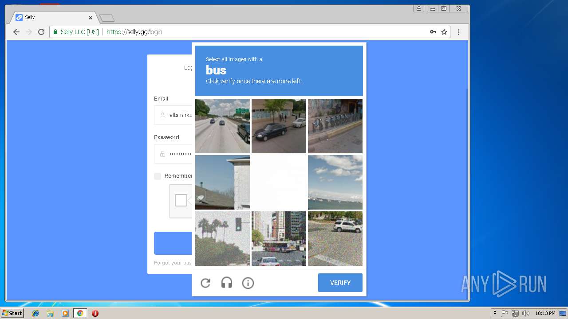This screenshot has width=568, height=319.
Task: Go back in Chrome browser
Action: [x=16, y=32]
